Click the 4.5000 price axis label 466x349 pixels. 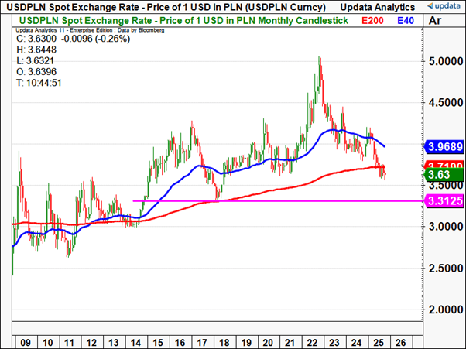pyautogui.click(x=446, y=103)
